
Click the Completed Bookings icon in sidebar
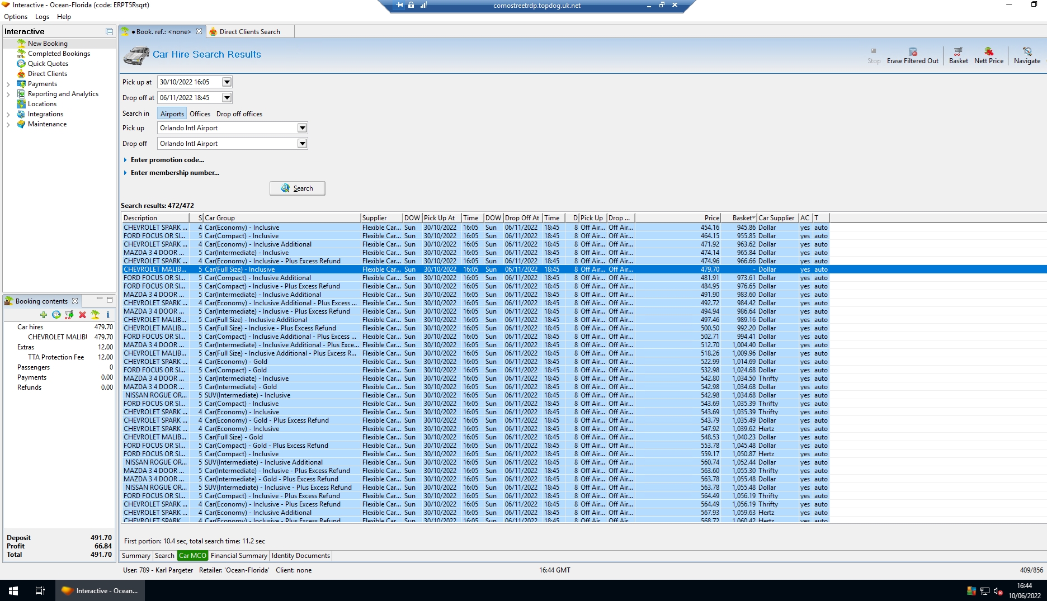coord(21,54)
